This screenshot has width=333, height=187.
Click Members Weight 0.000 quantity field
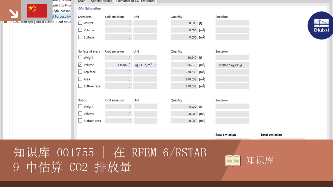click(184, 23)
